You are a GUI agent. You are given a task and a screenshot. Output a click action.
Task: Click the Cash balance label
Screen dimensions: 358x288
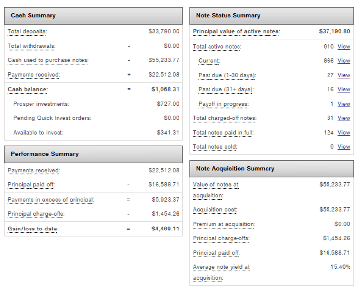(x=28, y=89)
